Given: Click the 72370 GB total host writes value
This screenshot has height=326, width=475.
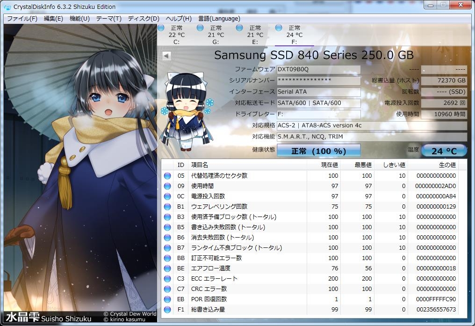Looking at the screenshot, I should click(x=444, y=80).
